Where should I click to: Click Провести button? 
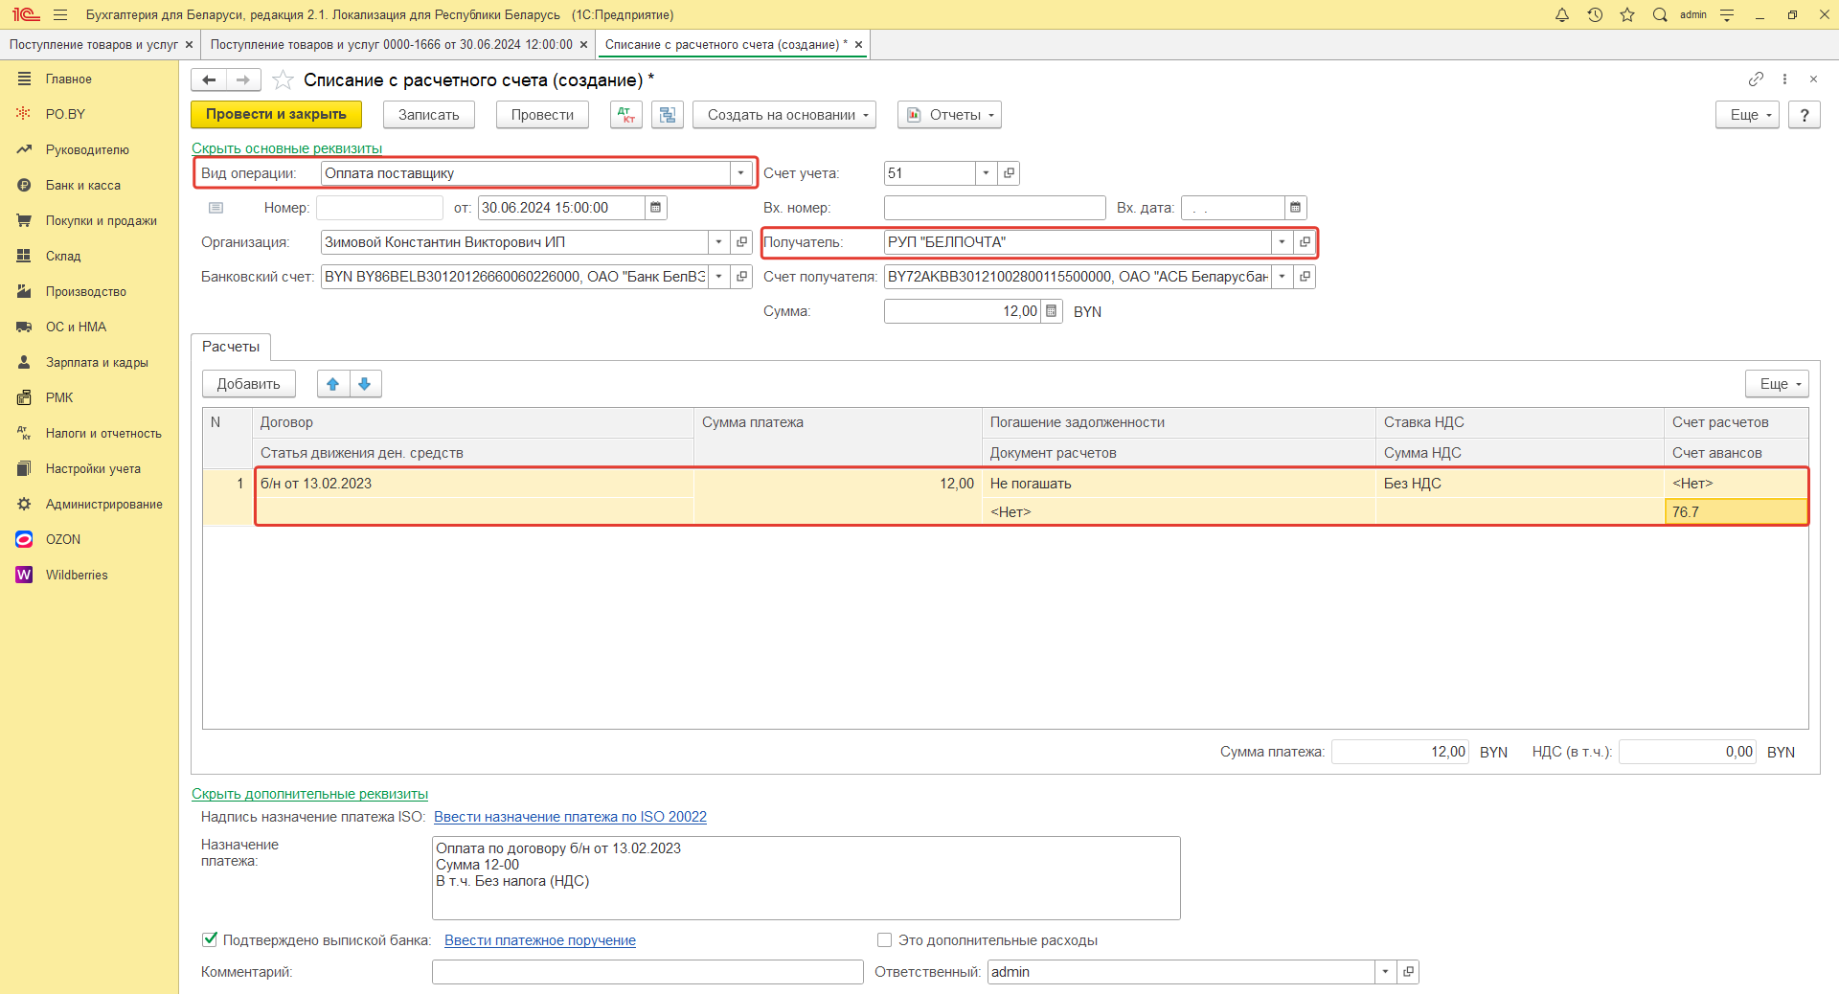pyautogui.click(x=542, y=115)
